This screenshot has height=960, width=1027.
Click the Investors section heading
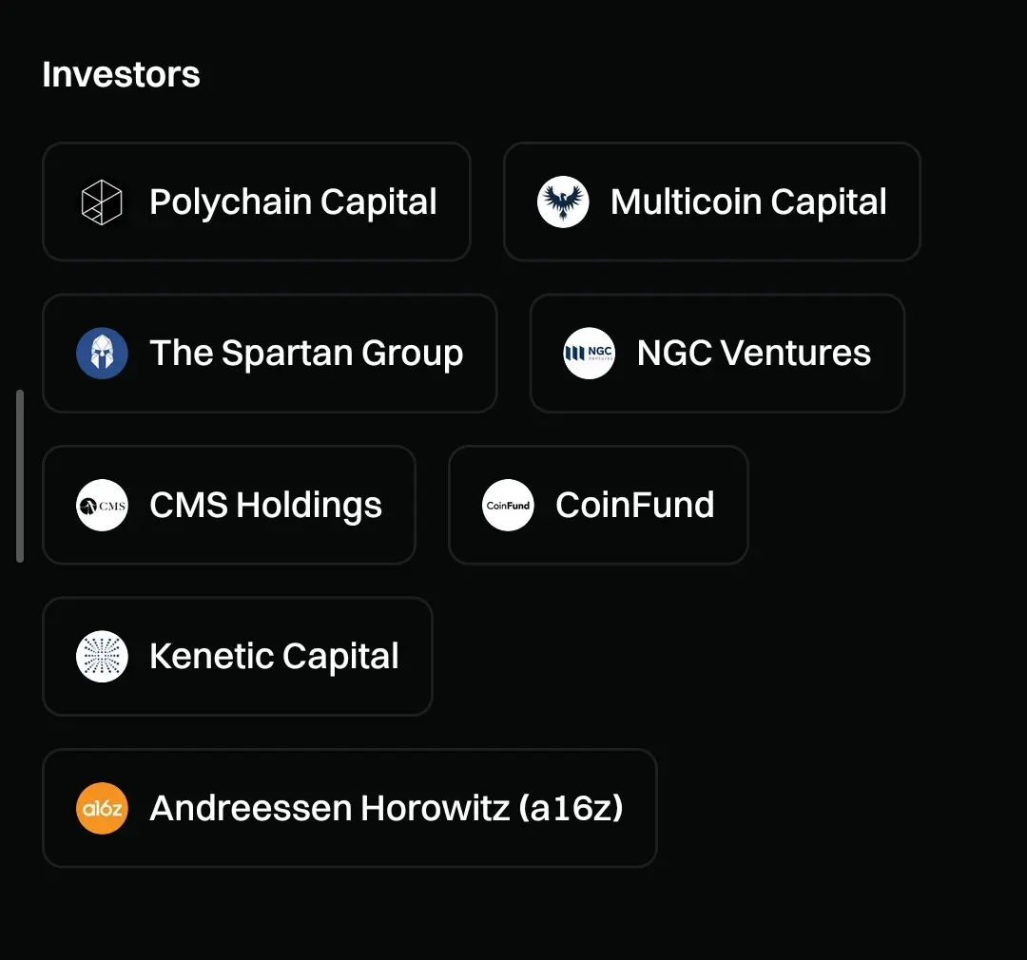click(121, 74)
